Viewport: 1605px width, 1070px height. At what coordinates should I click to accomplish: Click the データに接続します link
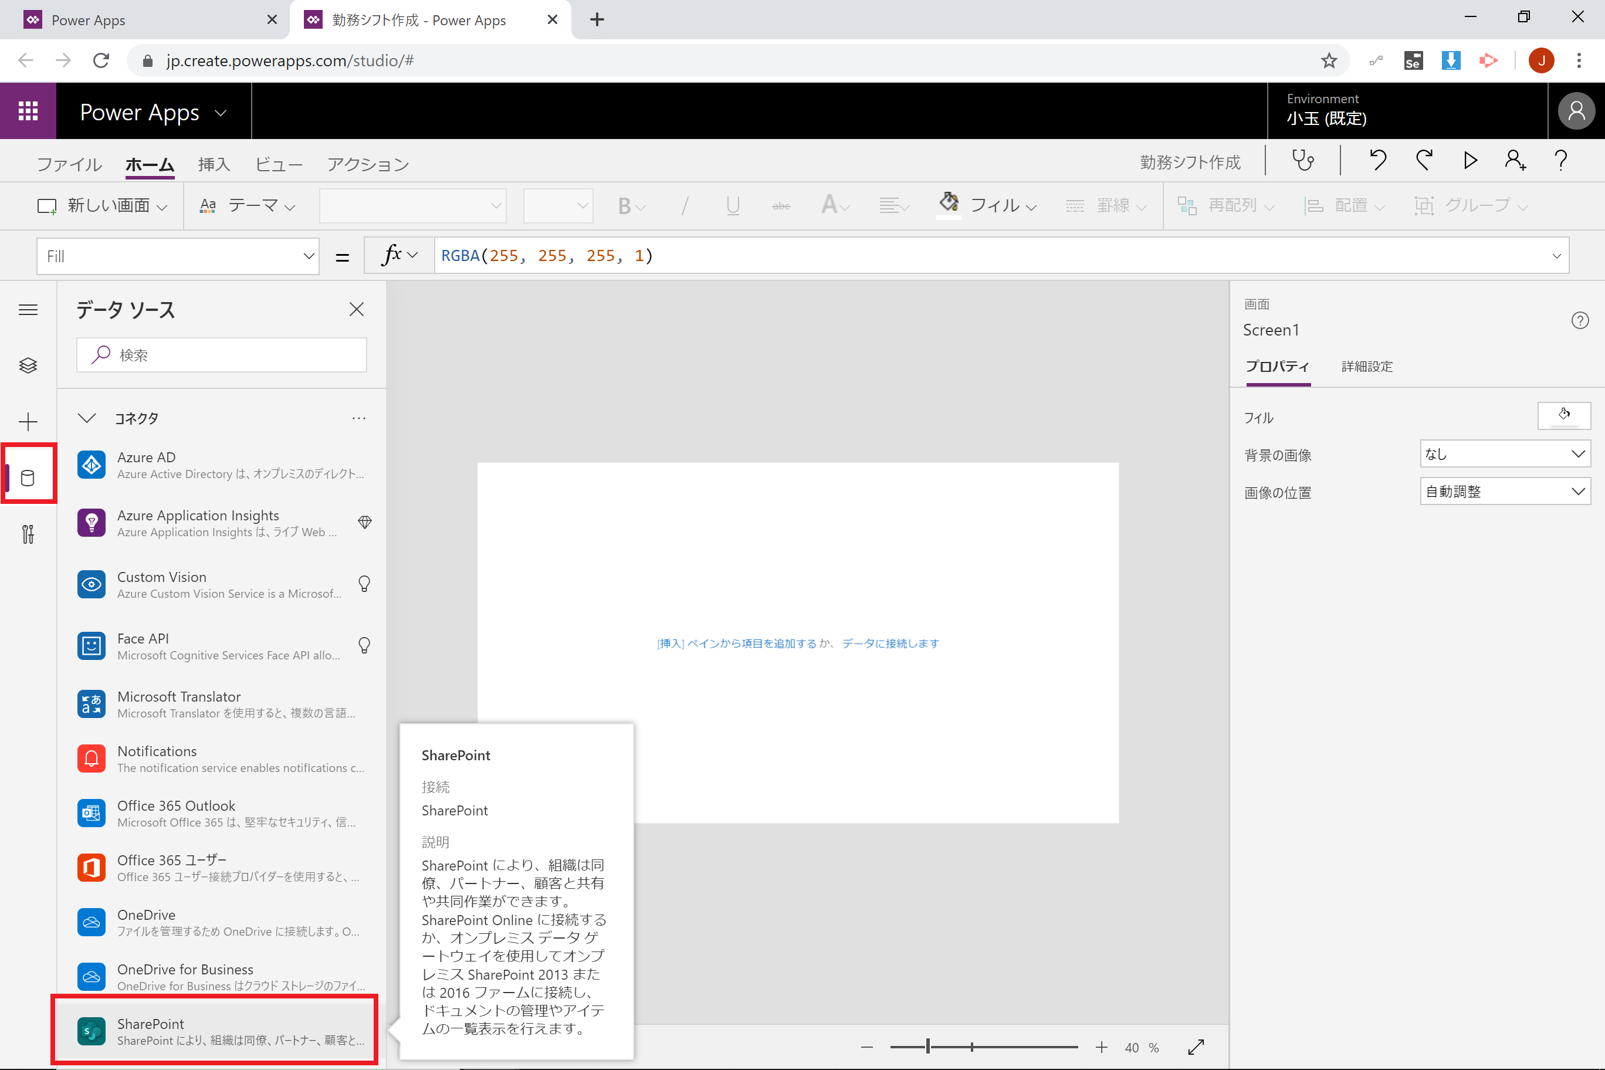click(890, 644)
